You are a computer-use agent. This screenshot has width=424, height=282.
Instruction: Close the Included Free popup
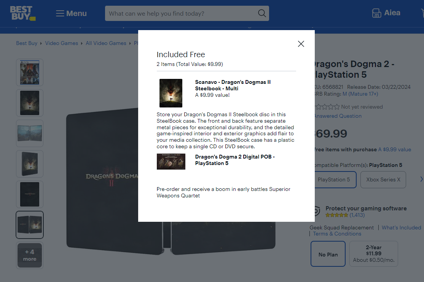301,44
